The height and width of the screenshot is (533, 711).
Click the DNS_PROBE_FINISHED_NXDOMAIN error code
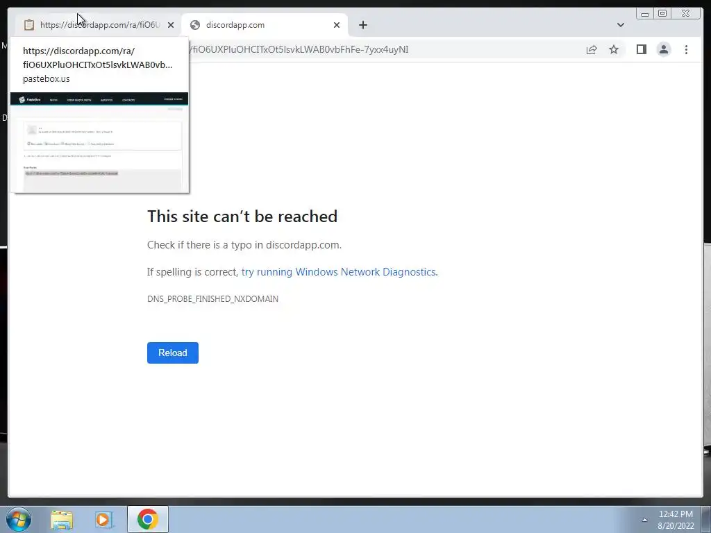click(212, 298)
